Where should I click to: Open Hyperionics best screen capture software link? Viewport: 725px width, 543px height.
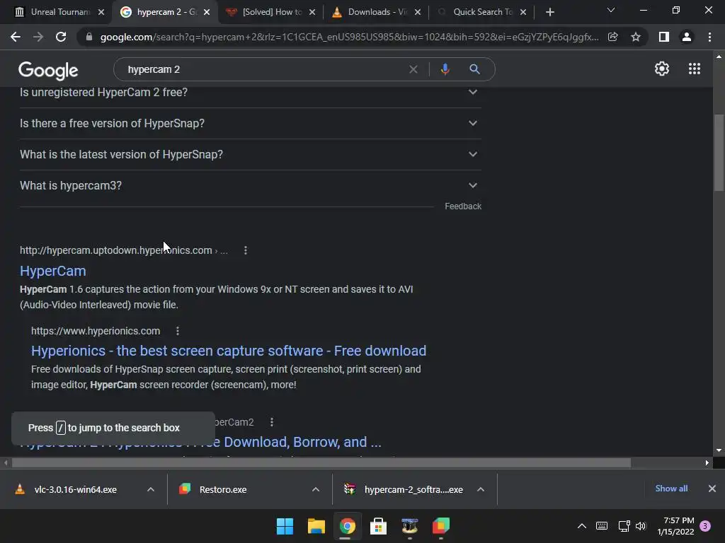pyautogui.click(x=229, y=351)
